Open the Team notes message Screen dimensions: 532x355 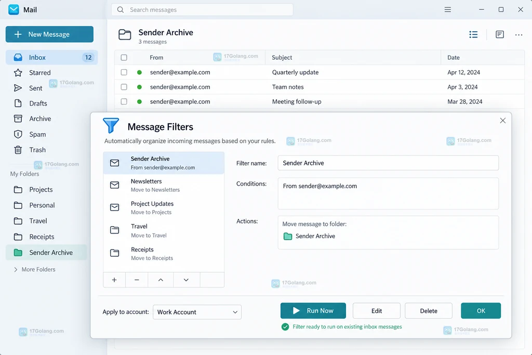coord(320,87)
